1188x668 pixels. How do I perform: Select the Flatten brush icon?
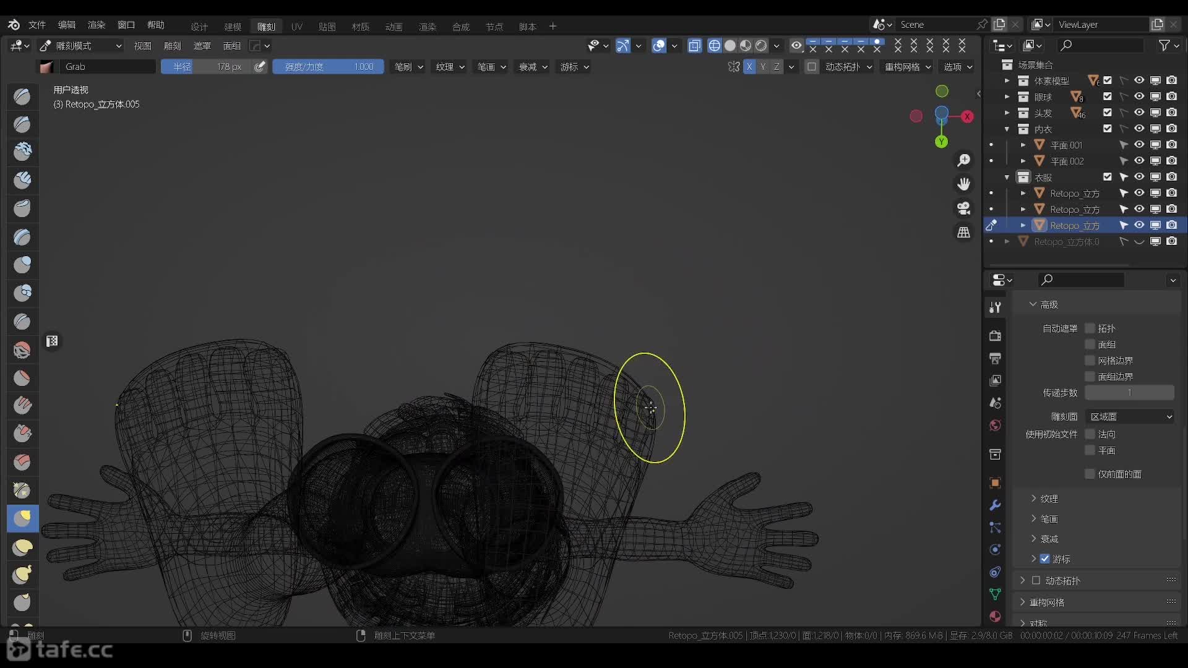pos(22,378)
